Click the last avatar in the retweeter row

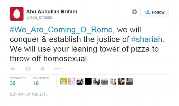[129, 81]
